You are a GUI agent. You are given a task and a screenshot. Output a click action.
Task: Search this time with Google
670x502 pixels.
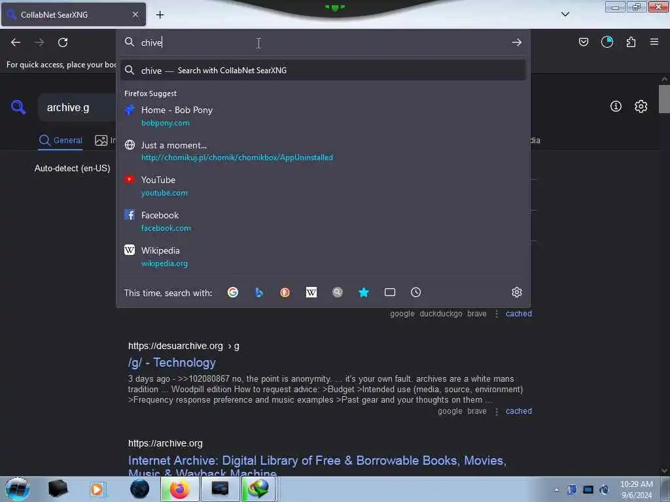233,292
